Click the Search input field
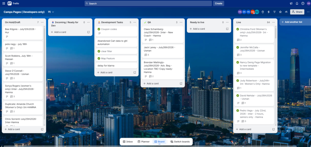The image size is (311, 147). (148, 3)
